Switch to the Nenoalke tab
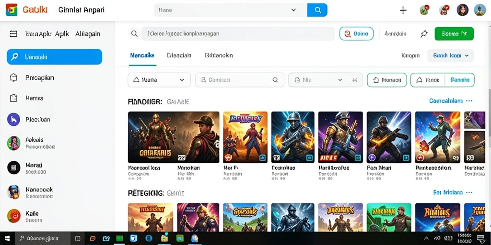The height and width of the screenshot is (245, 491). tap(142, 56)
